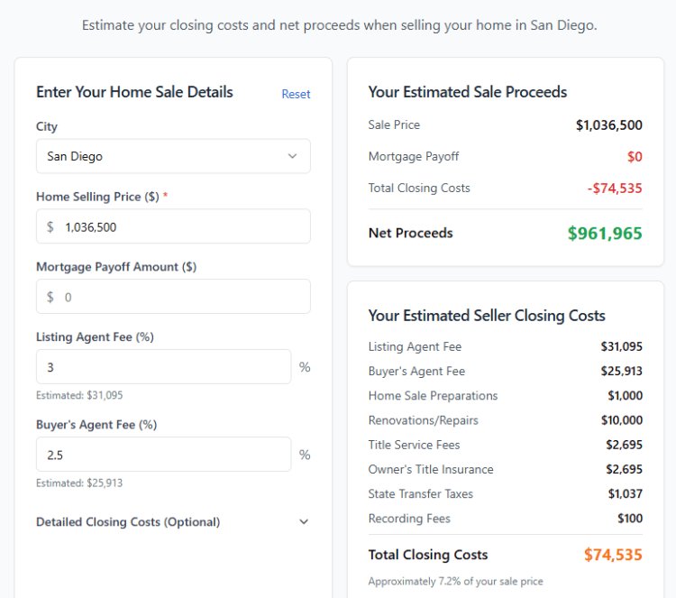Click the Reset link
The image size is (676, 598).
296,94
